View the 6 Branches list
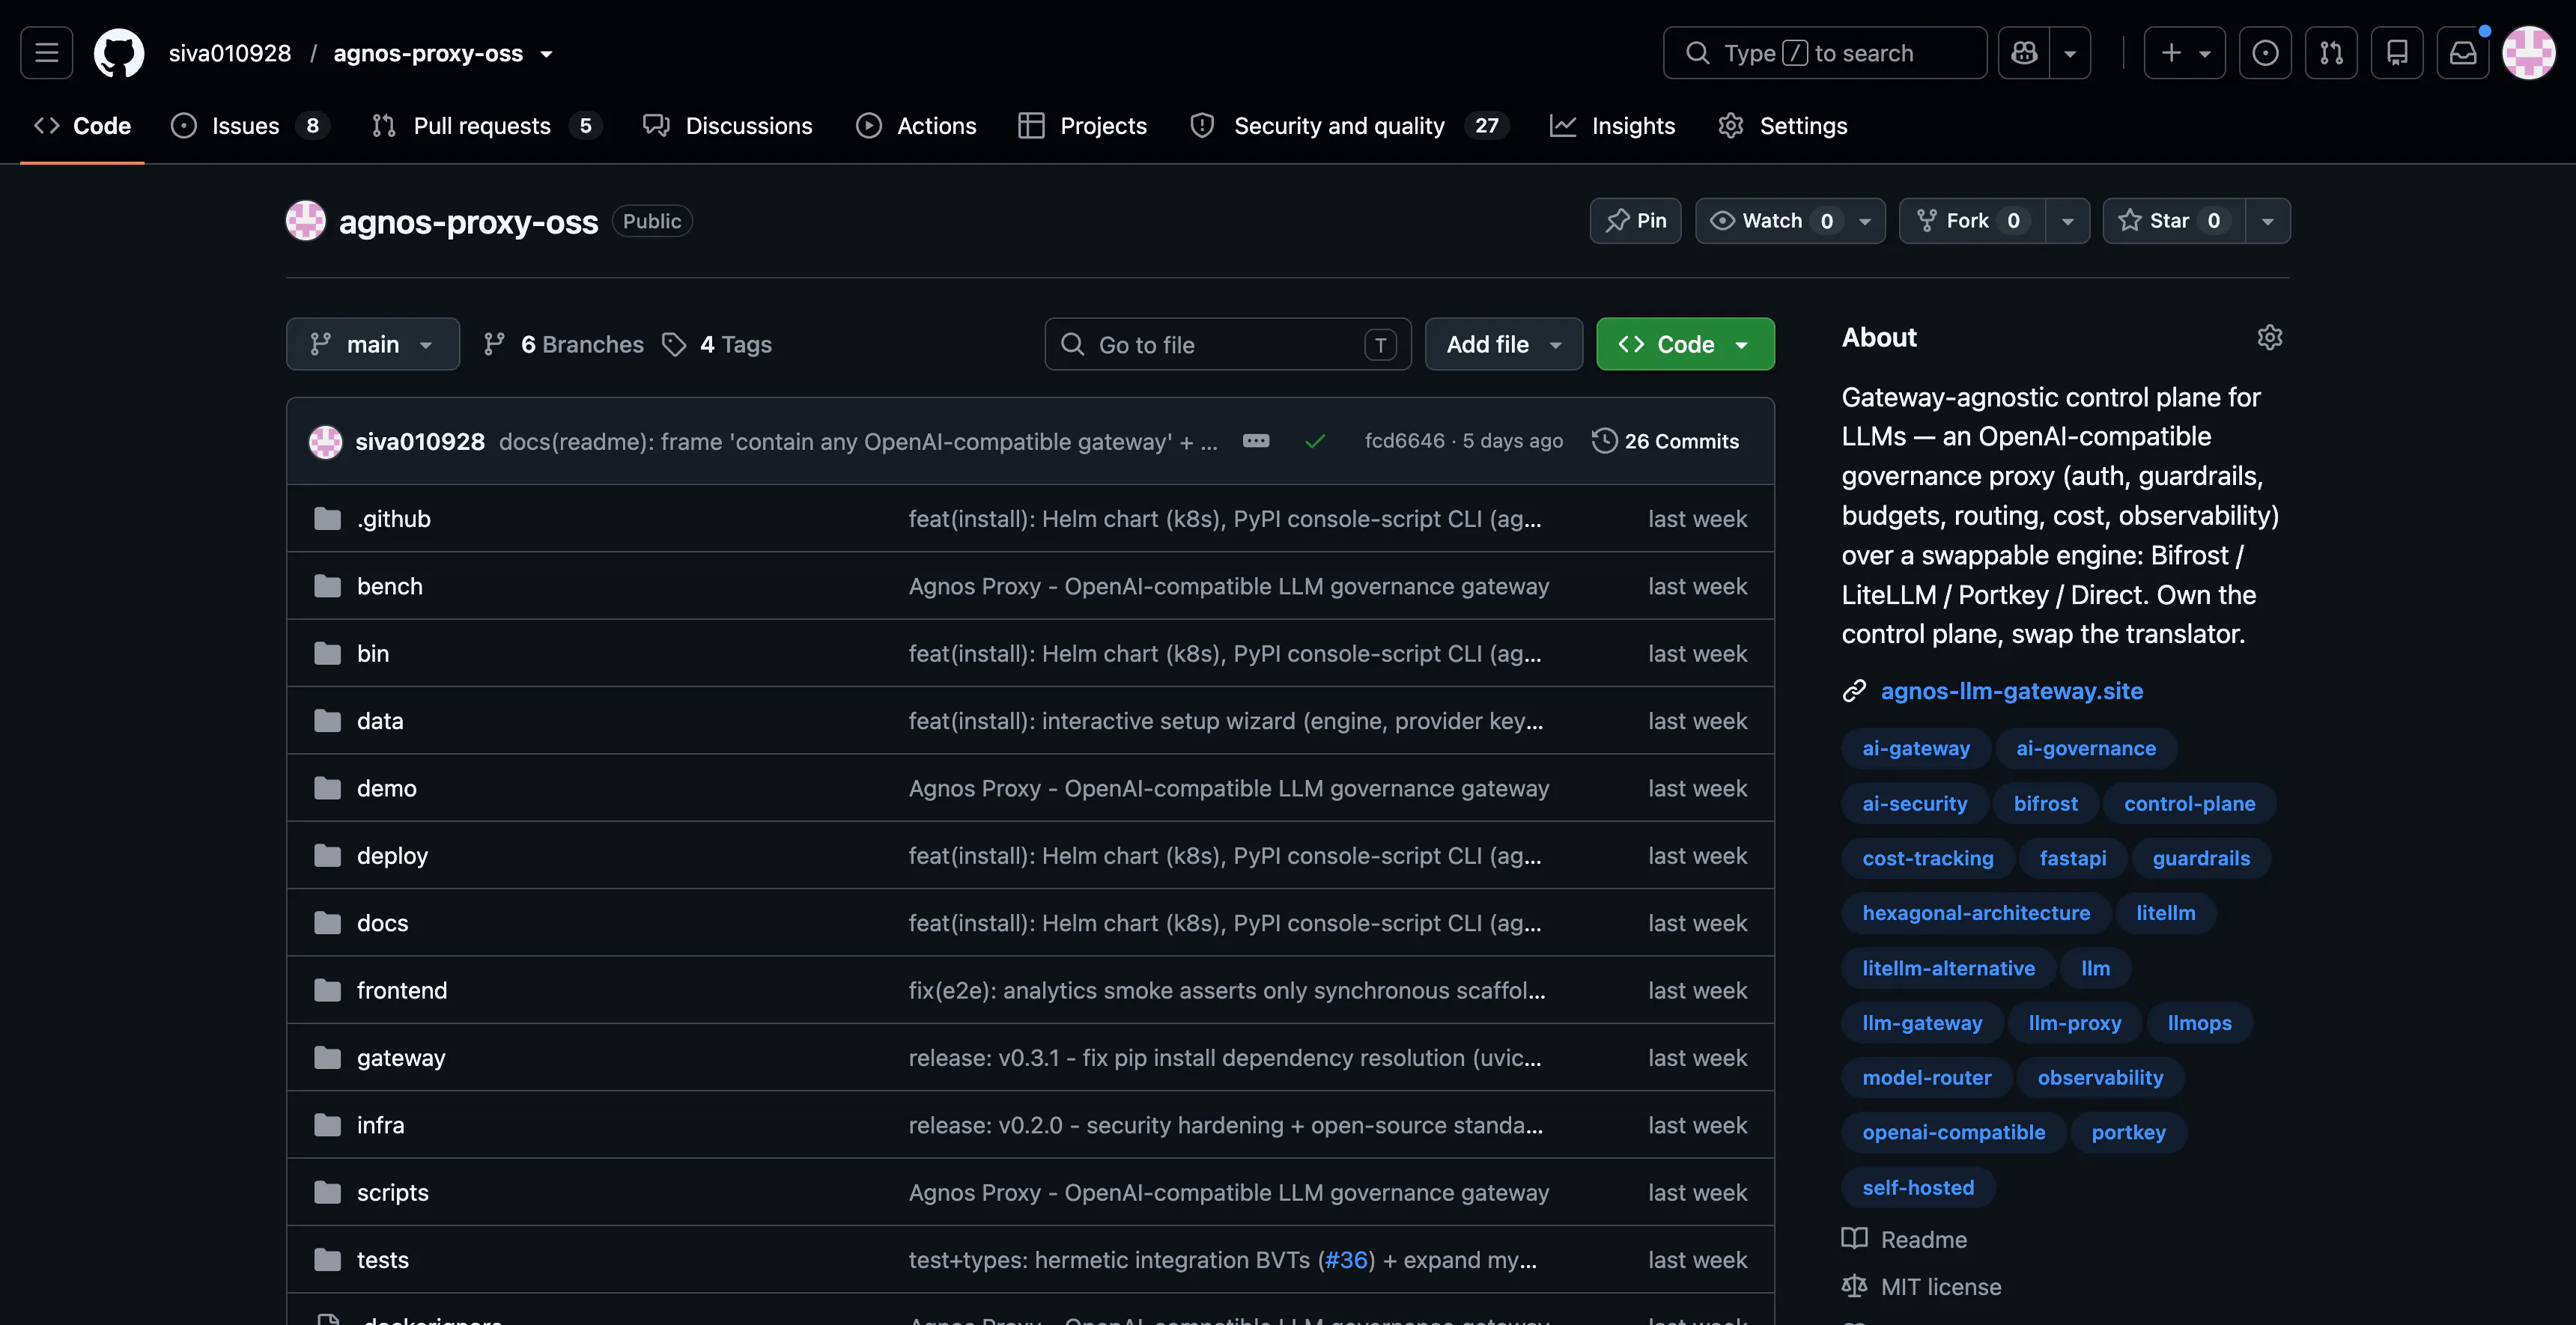 (563, 344)
